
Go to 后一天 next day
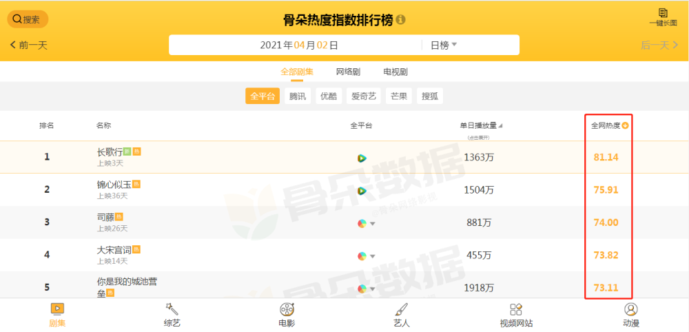click(x=659, y=45)
